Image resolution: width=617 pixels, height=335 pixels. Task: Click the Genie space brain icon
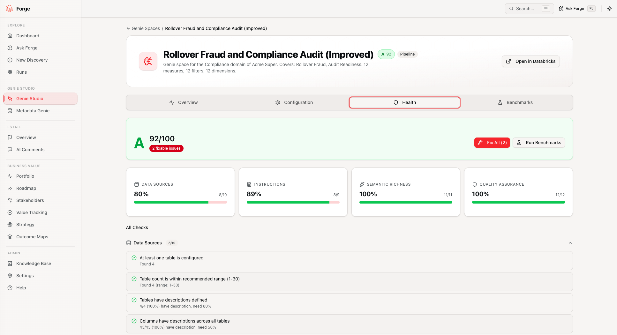(148, 61)
